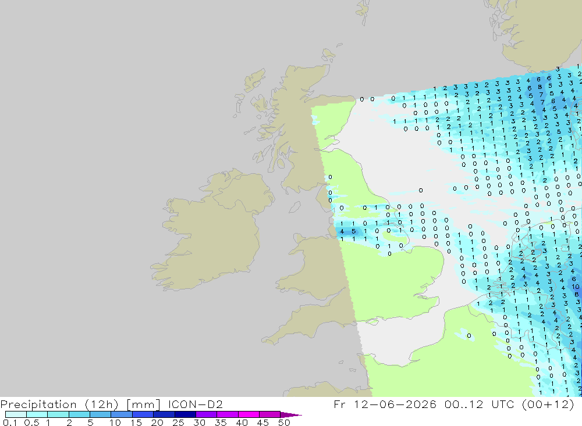The image size is (582, 426).
Task: Click the 0.5–1 mm legend swatch
Action: click(x=37, y=414)
